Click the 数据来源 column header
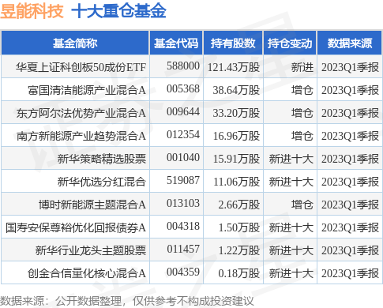This screenshot has height=308, width=383. pos(350,43)
